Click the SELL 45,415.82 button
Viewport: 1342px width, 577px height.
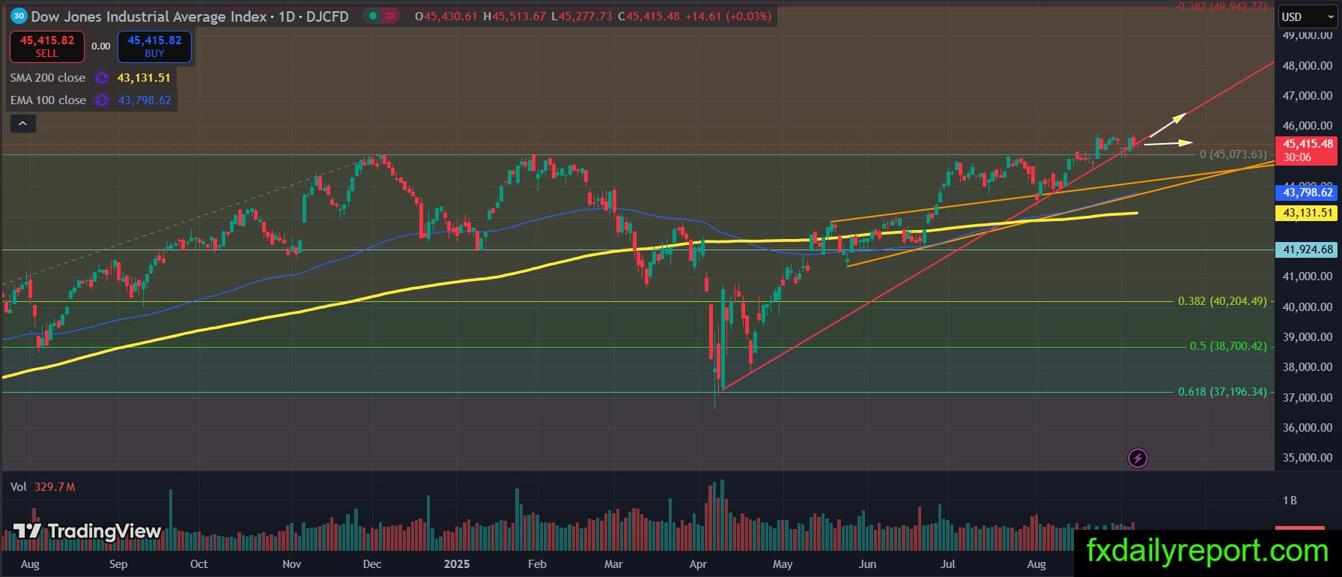[x=46, y=46]
